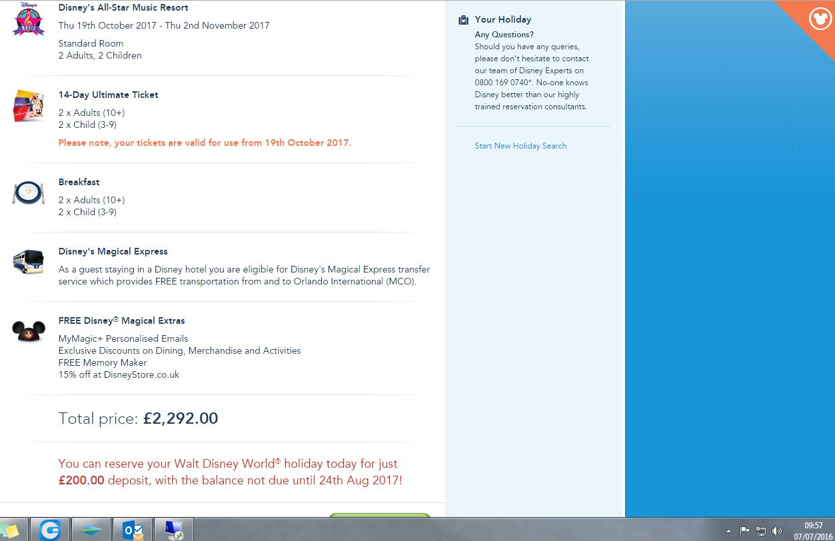Click the Magical Express bus icon
The image size is (835, 541).
tap(29, 261)
